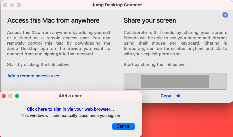Image resolution: width=233 pixels, height=137 pixels.
Task: Click the gray minimize button on Add a user dialog
Action: coord(10,96)
